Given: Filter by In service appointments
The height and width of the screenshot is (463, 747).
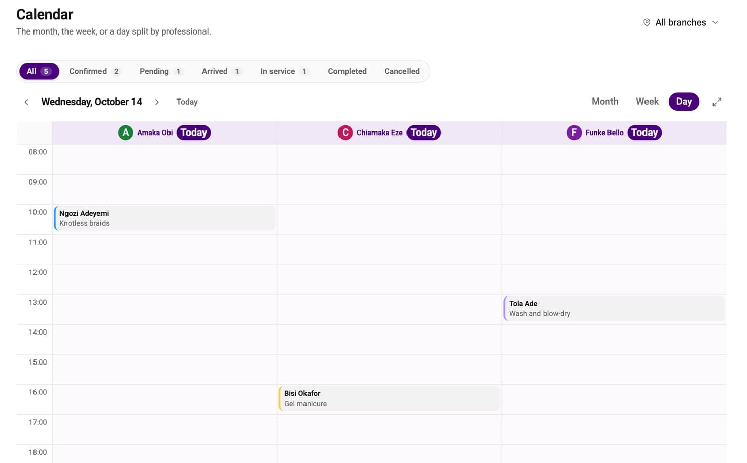Looking at the screenshot, I should (284, 71).
